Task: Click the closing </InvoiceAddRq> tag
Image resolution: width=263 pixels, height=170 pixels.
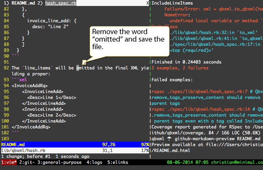Action: 31,127
